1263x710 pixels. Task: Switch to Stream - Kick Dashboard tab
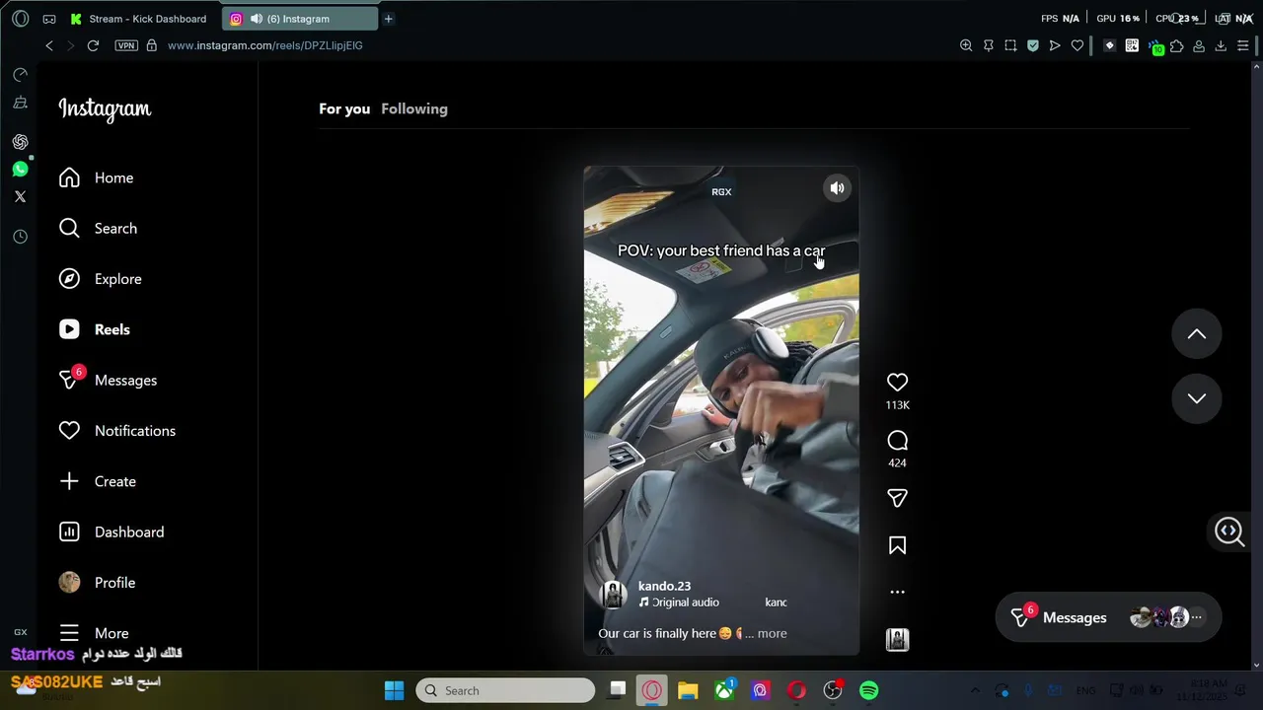pyautogui.click(x=139, y=19)
